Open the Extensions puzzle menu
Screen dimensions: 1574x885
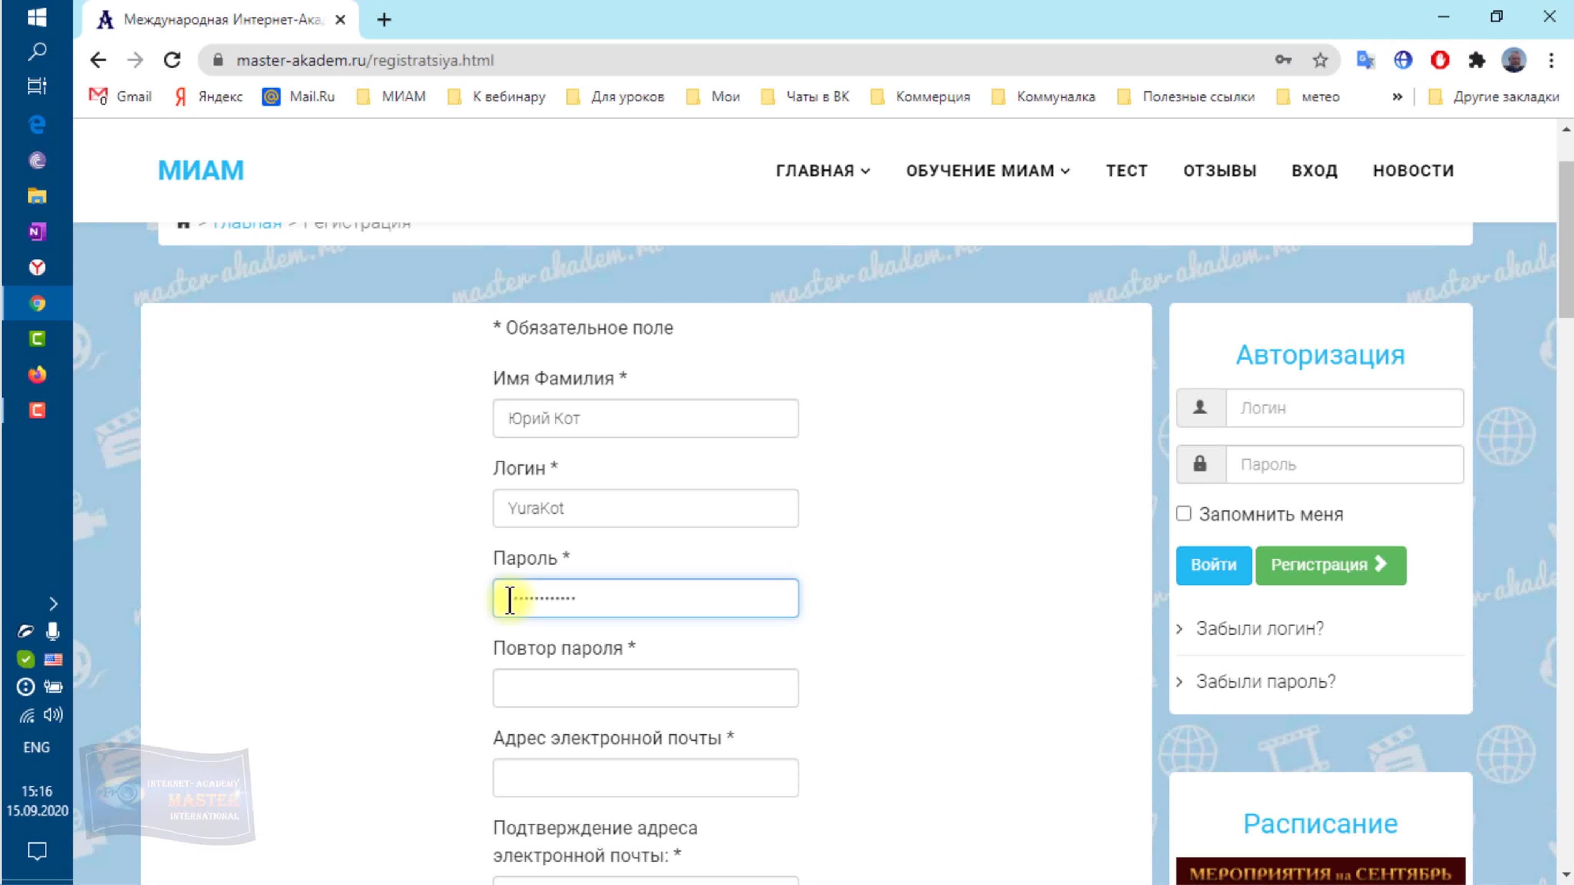click(x=1477, y=60)
